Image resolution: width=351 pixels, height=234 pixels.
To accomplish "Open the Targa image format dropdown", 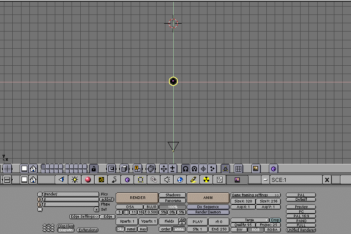I will (x=250, y=220).
